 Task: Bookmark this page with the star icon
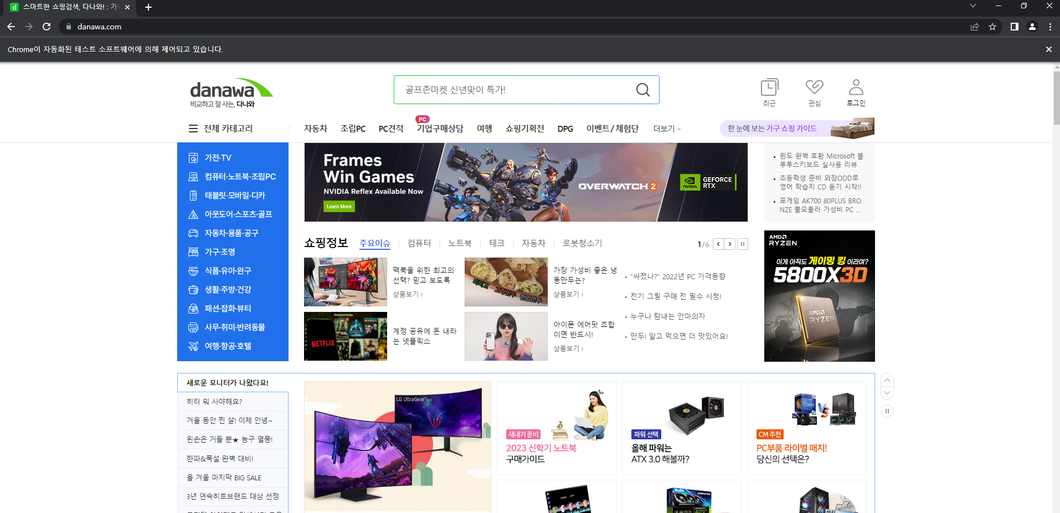tap(992, 27)
